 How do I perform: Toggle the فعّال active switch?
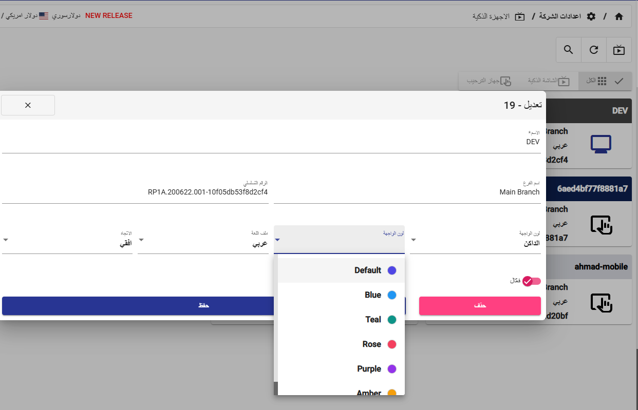click(x=531, y=281)
